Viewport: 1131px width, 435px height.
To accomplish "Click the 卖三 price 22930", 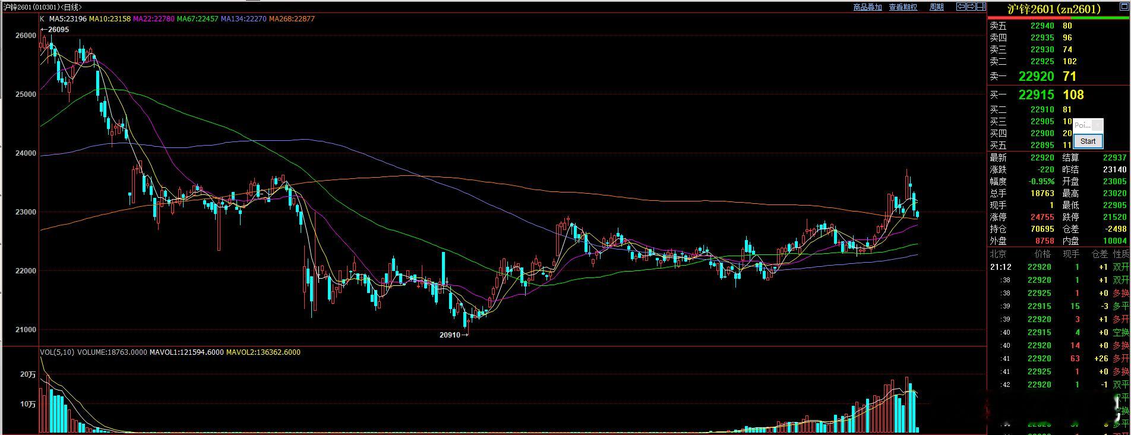I will (1042, 49).
